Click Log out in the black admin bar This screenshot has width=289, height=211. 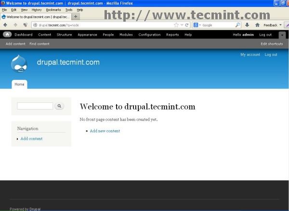(265, 35)
